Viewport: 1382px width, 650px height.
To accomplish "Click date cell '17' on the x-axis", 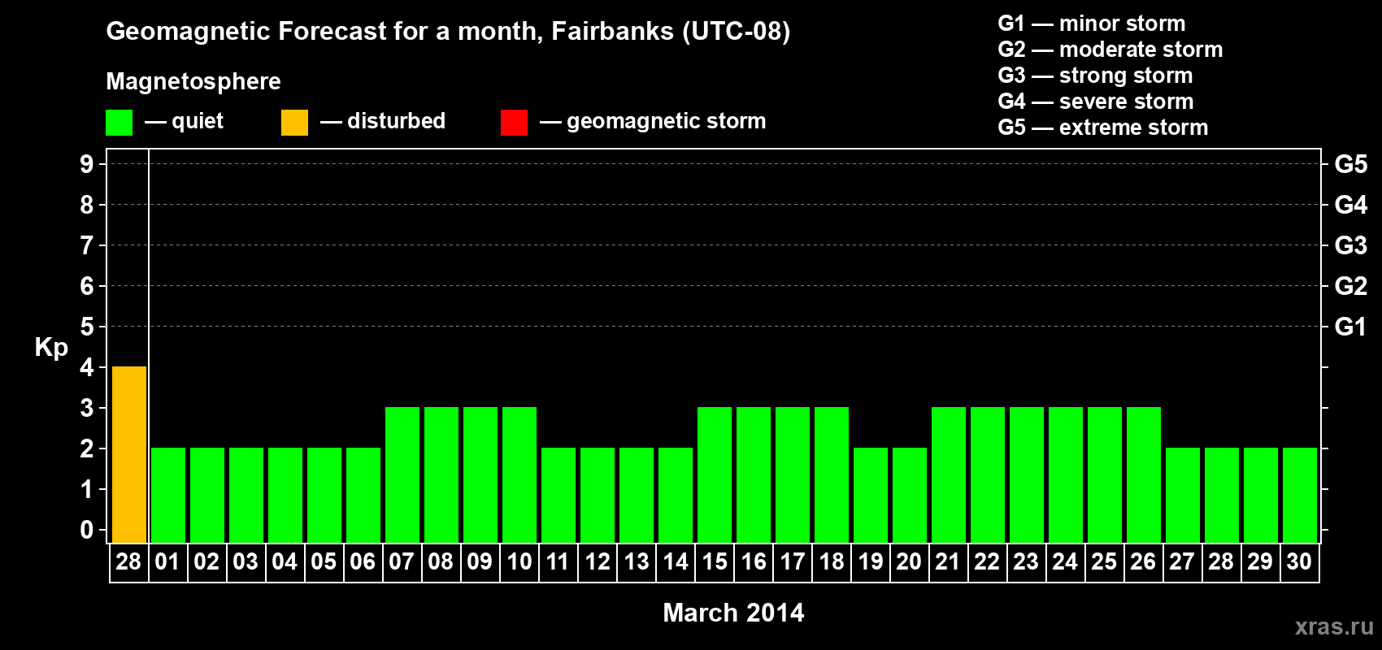I will 793,562.
